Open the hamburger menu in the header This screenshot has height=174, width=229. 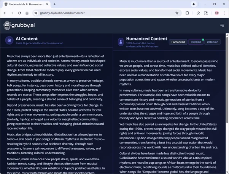coord(222,25)
